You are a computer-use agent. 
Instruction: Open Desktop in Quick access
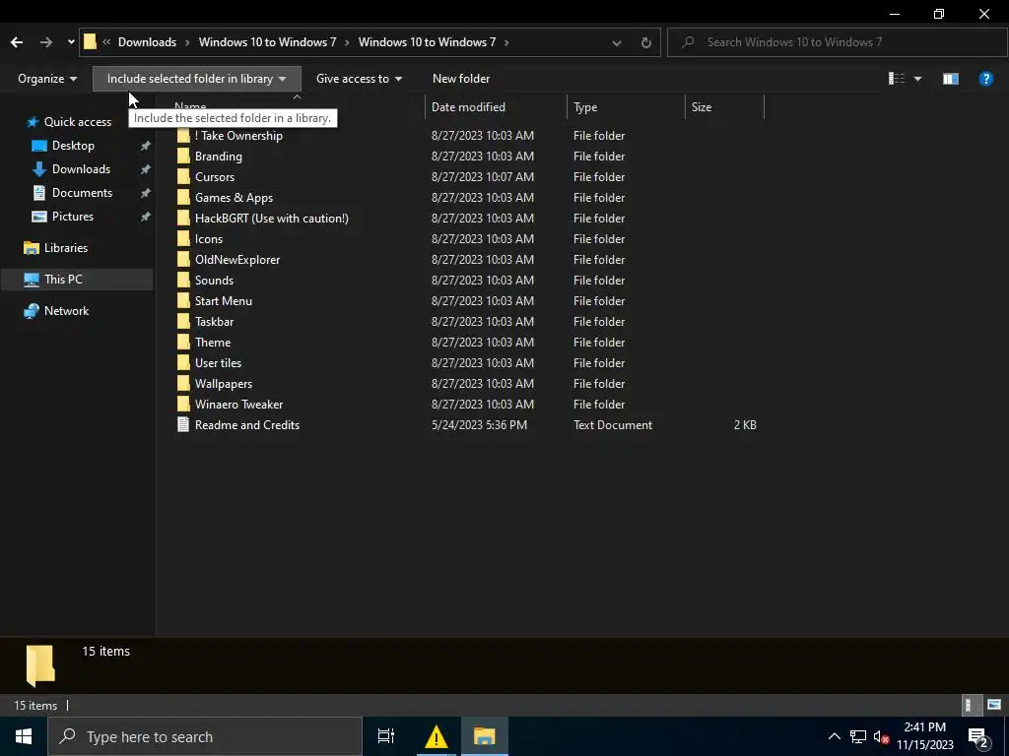click(x=73, y=146)
